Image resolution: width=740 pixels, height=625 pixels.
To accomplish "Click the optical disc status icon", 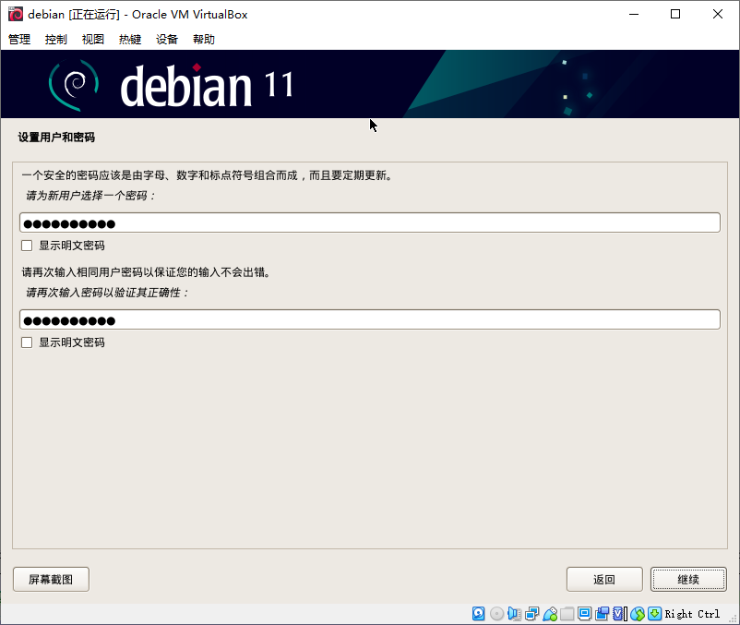I will pyautogui.click(x=496, y=613).
